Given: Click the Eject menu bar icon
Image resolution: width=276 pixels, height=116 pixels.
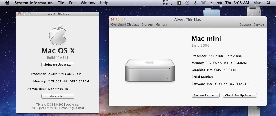Looking at the screenshot, I should 212,3.
